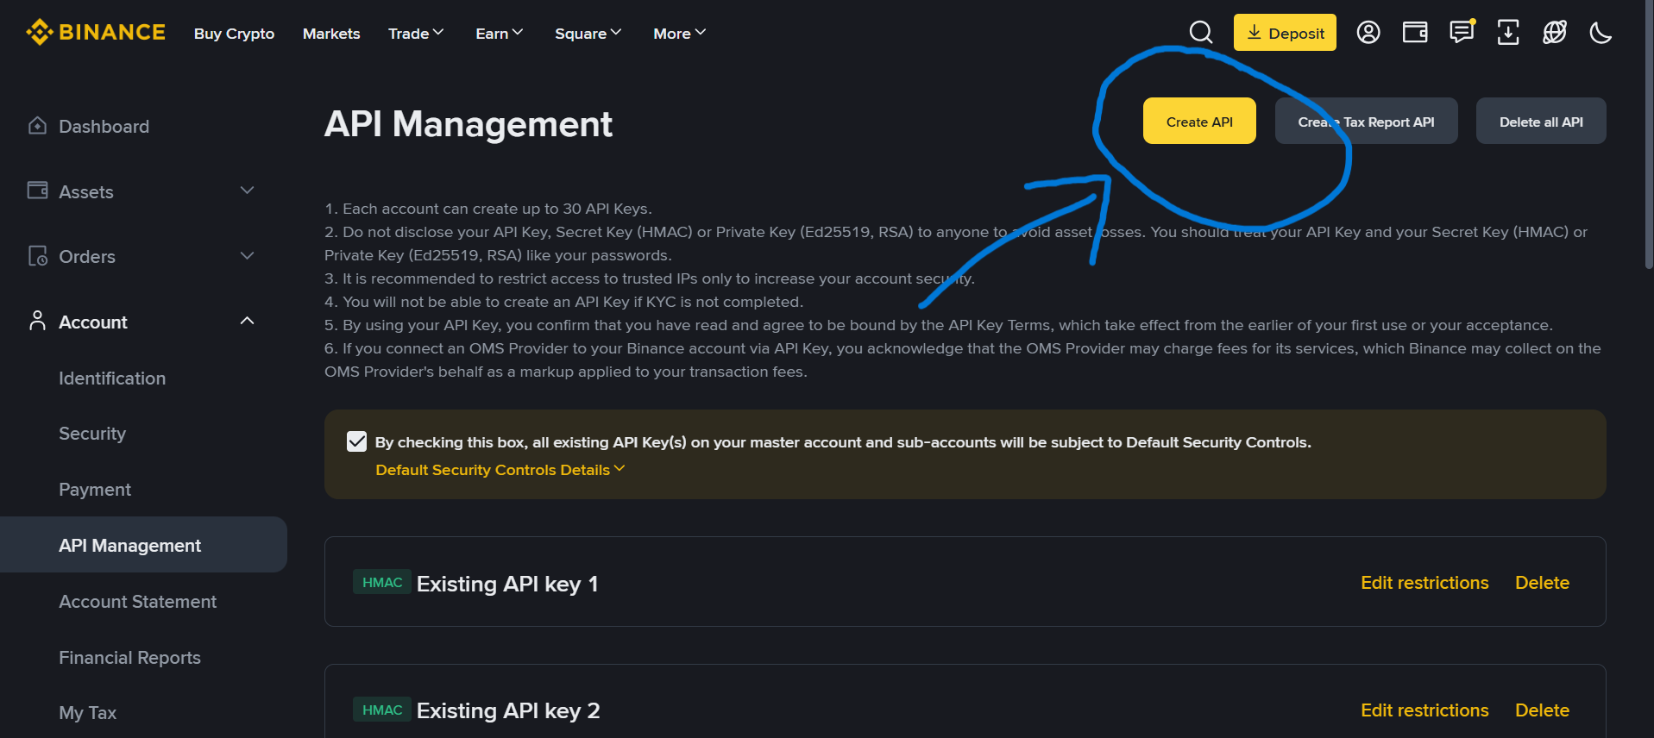
Task: Open the user profile icon
Action: (1368, 33)
